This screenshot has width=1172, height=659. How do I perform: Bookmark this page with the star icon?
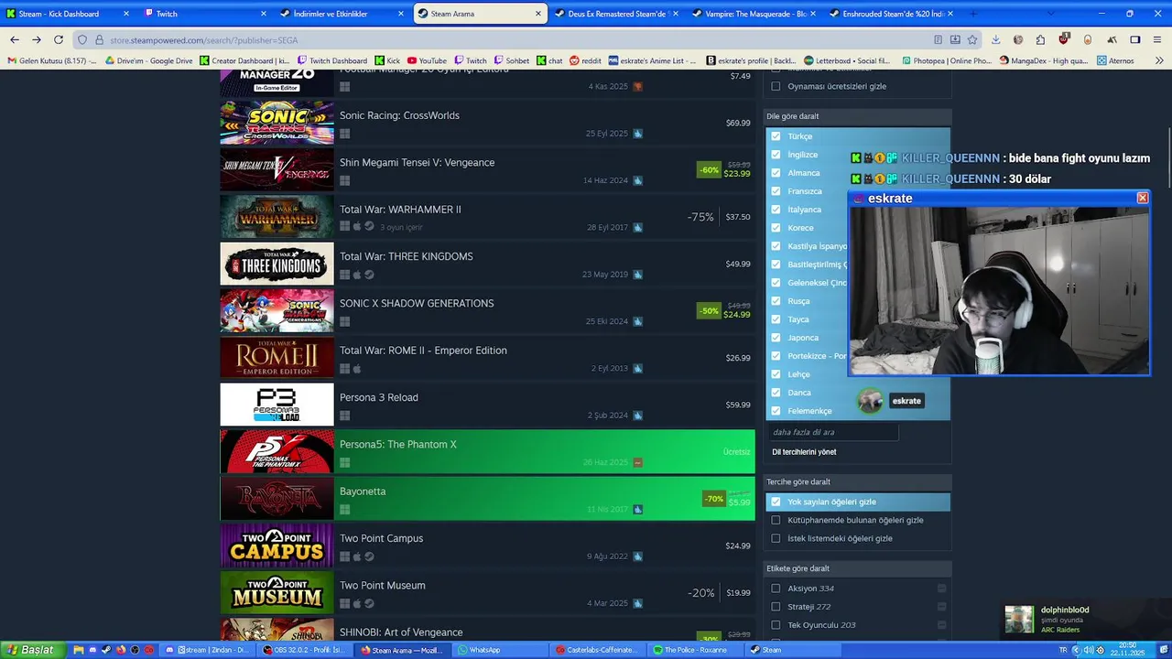pos(972,39)
